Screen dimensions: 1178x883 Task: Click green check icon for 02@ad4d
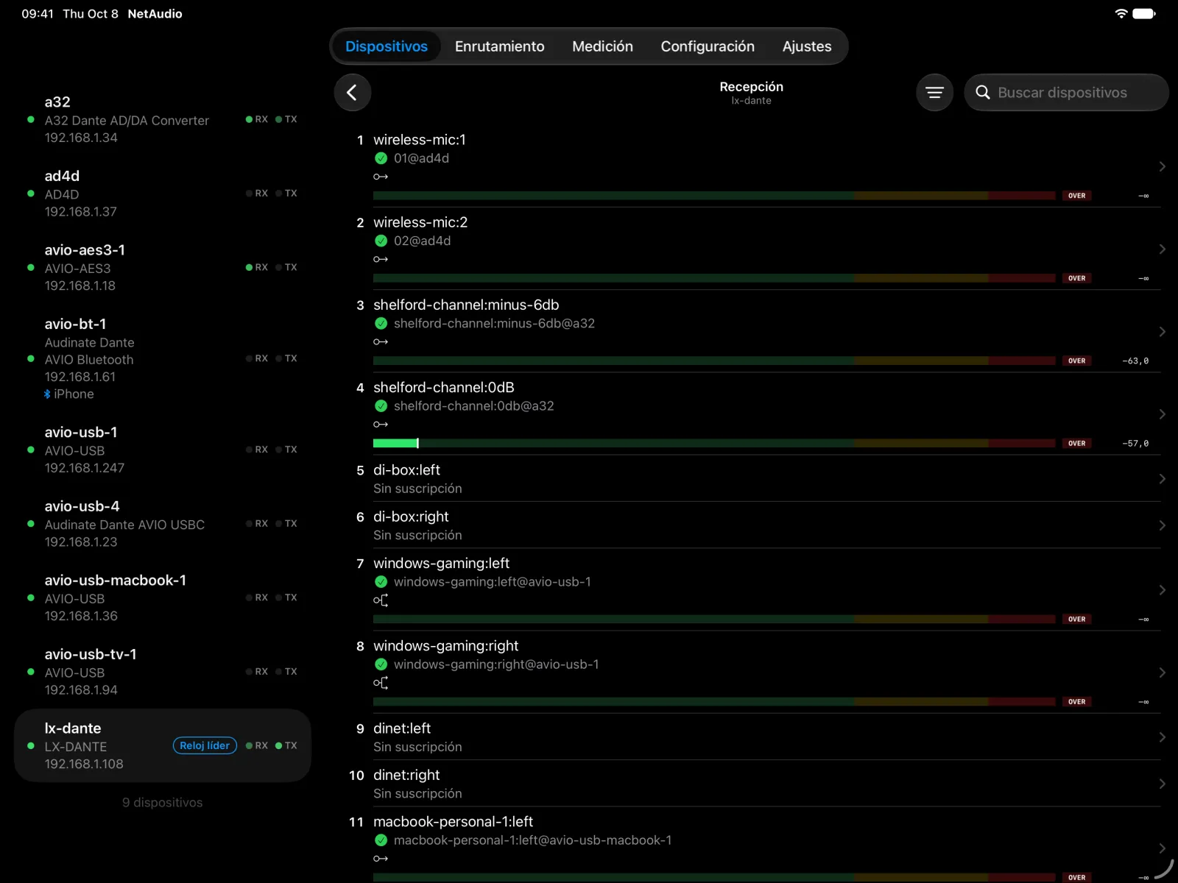coord(381,241)
